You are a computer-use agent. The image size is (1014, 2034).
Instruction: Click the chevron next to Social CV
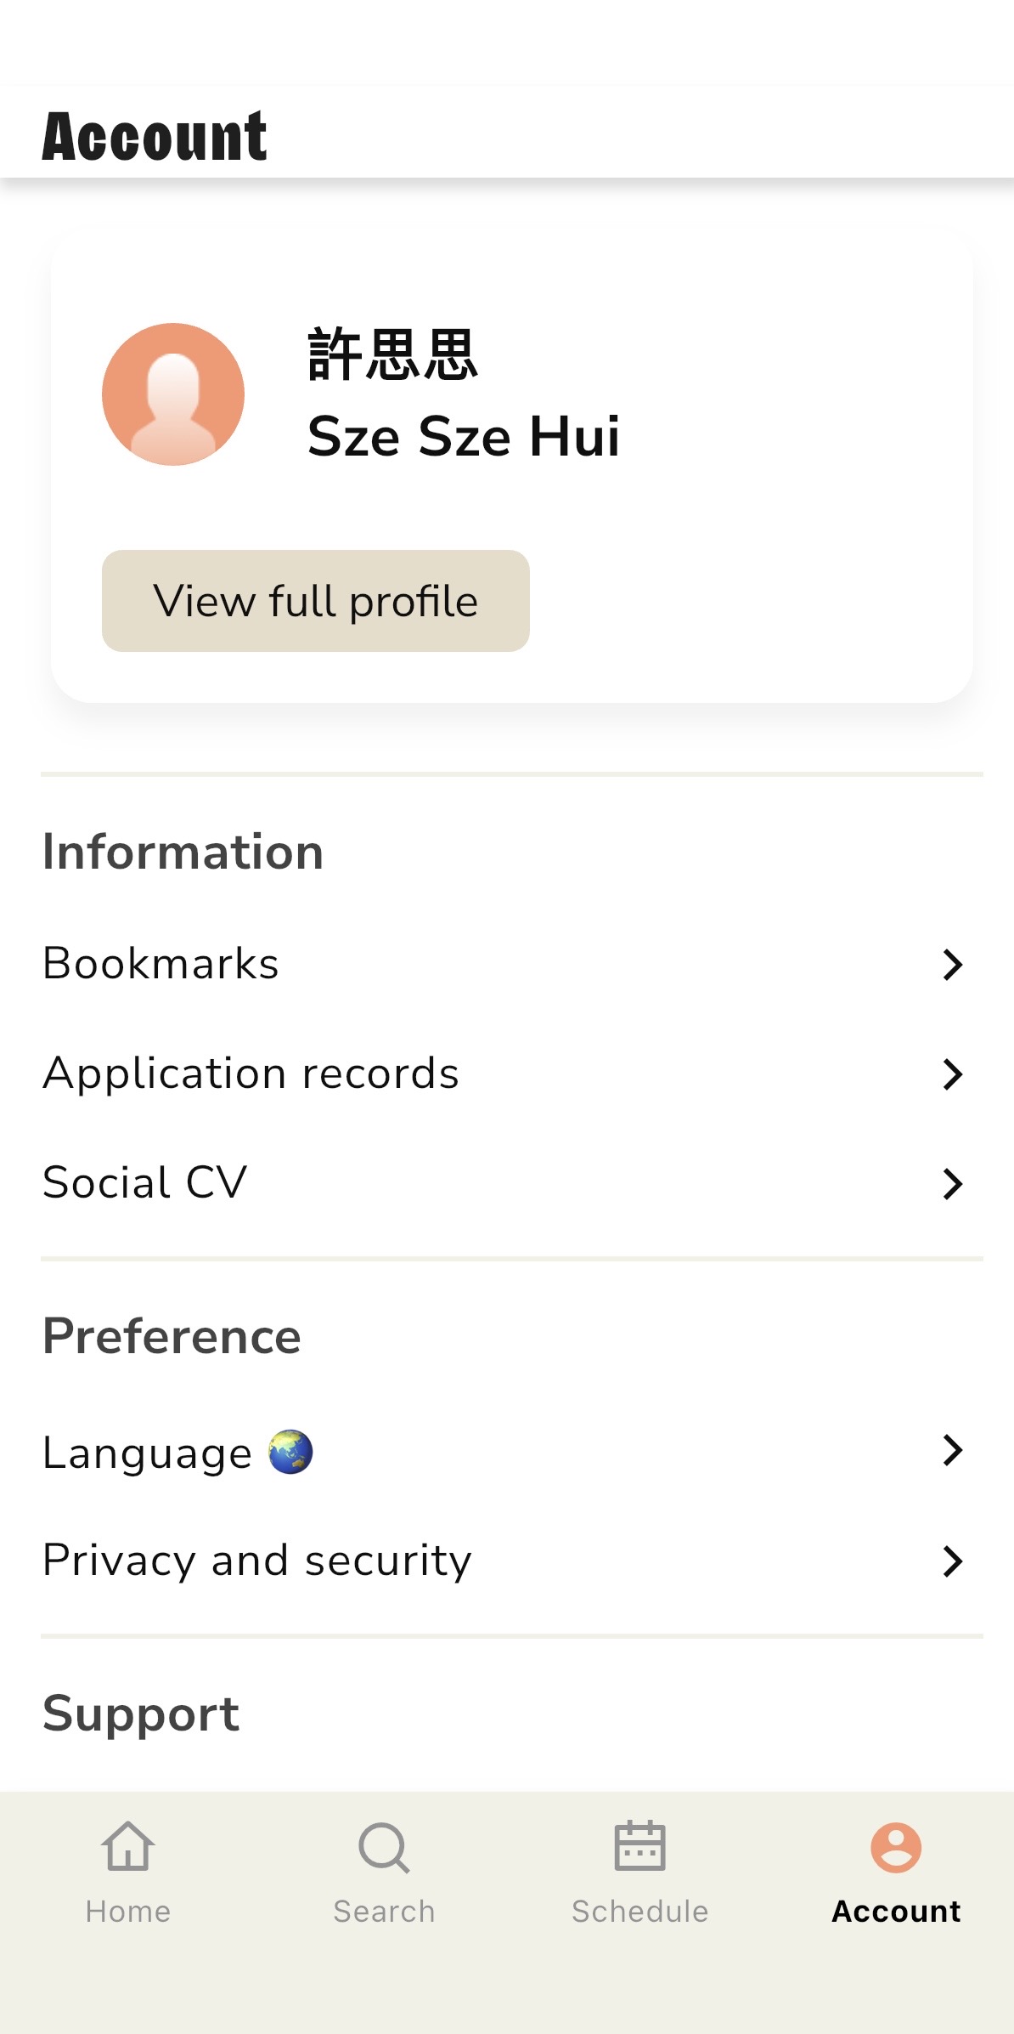tap(953, 1183)
